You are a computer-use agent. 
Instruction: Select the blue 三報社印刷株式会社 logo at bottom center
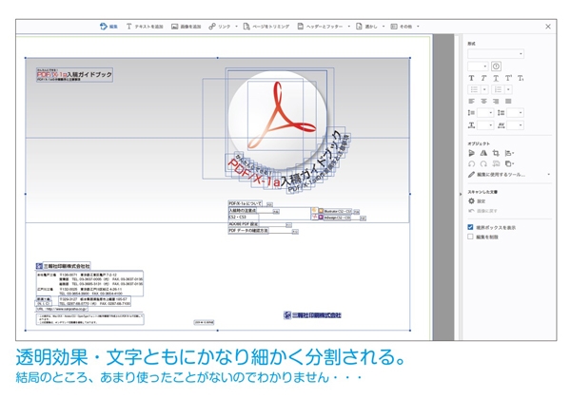tap(312, 315)
